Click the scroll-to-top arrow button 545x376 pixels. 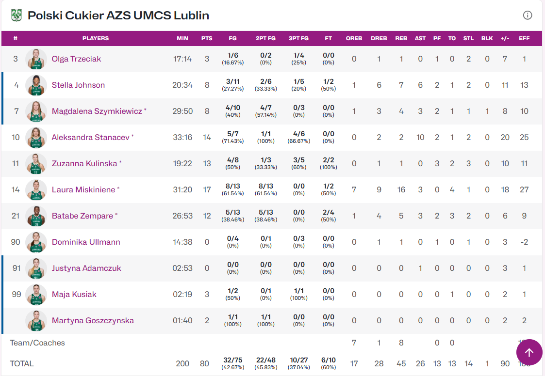click(x=529, y=352)
